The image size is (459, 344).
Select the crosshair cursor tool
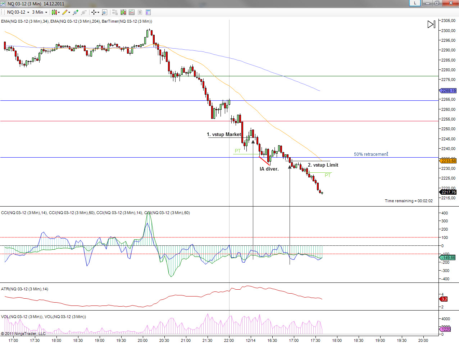point(94,12)
